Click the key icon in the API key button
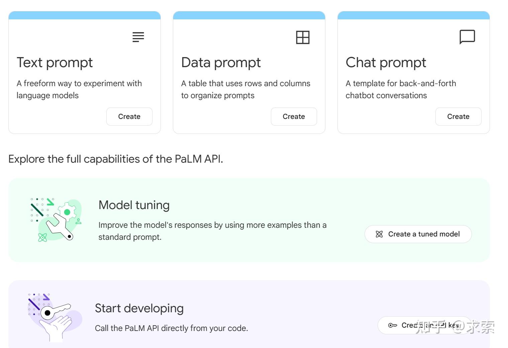Image resolution: width=508 pixels, height=348 pixels. click(x=392, y=325)
